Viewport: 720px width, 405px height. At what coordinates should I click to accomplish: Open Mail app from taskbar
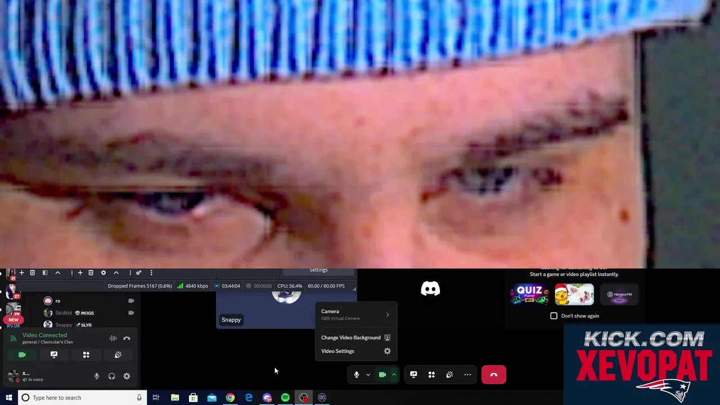[x=211, y=398]
